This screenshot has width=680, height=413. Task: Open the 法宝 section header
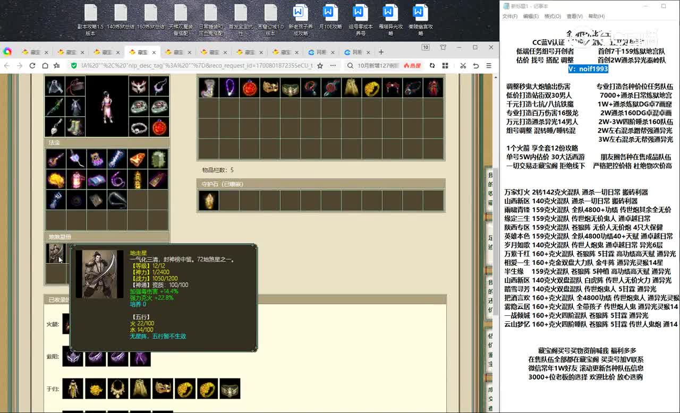(x=107, y=143)
